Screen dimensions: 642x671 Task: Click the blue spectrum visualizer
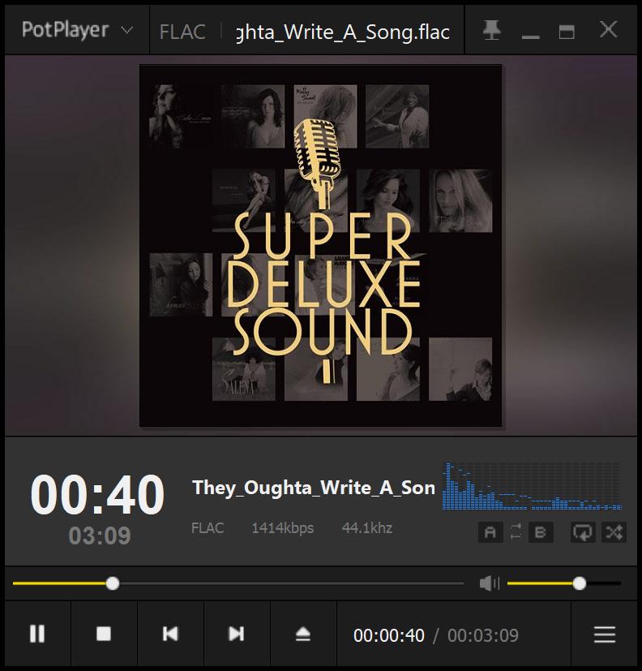[532, 486]
